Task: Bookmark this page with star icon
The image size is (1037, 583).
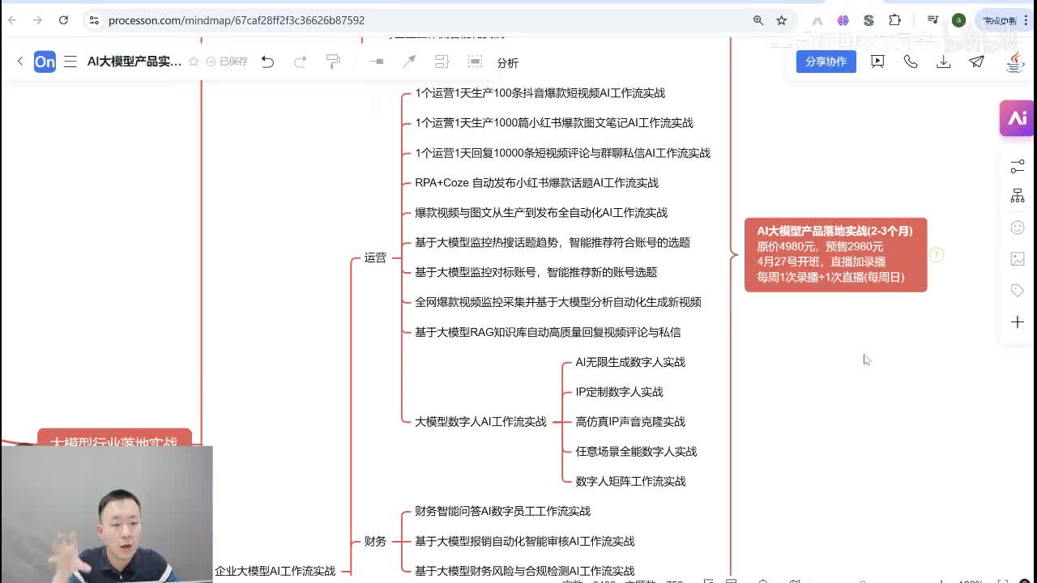Action: tap(781, 20)
